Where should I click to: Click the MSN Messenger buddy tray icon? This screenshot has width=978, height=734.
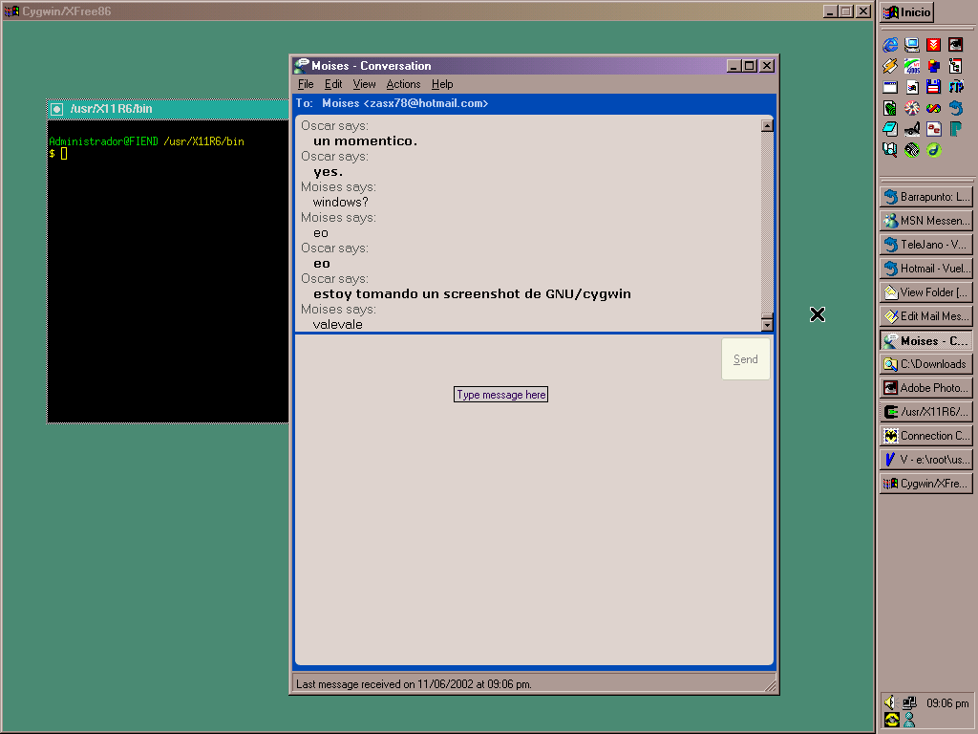click(909, 721)
